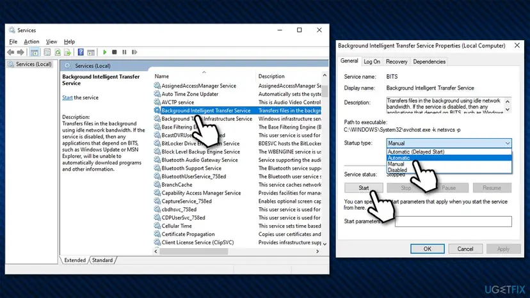The width and height of the screenshot is (530, 298).
Task: Choose Automatic (Delayed Start) startup option
Action: pos(449,152)
